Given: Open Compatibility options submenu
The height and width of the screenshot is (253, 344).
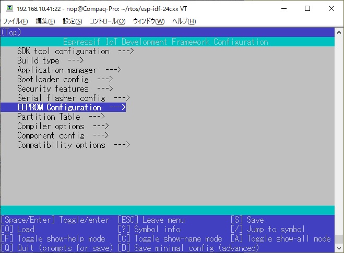Looking at the screenshot, I should (x=73, y=145).
